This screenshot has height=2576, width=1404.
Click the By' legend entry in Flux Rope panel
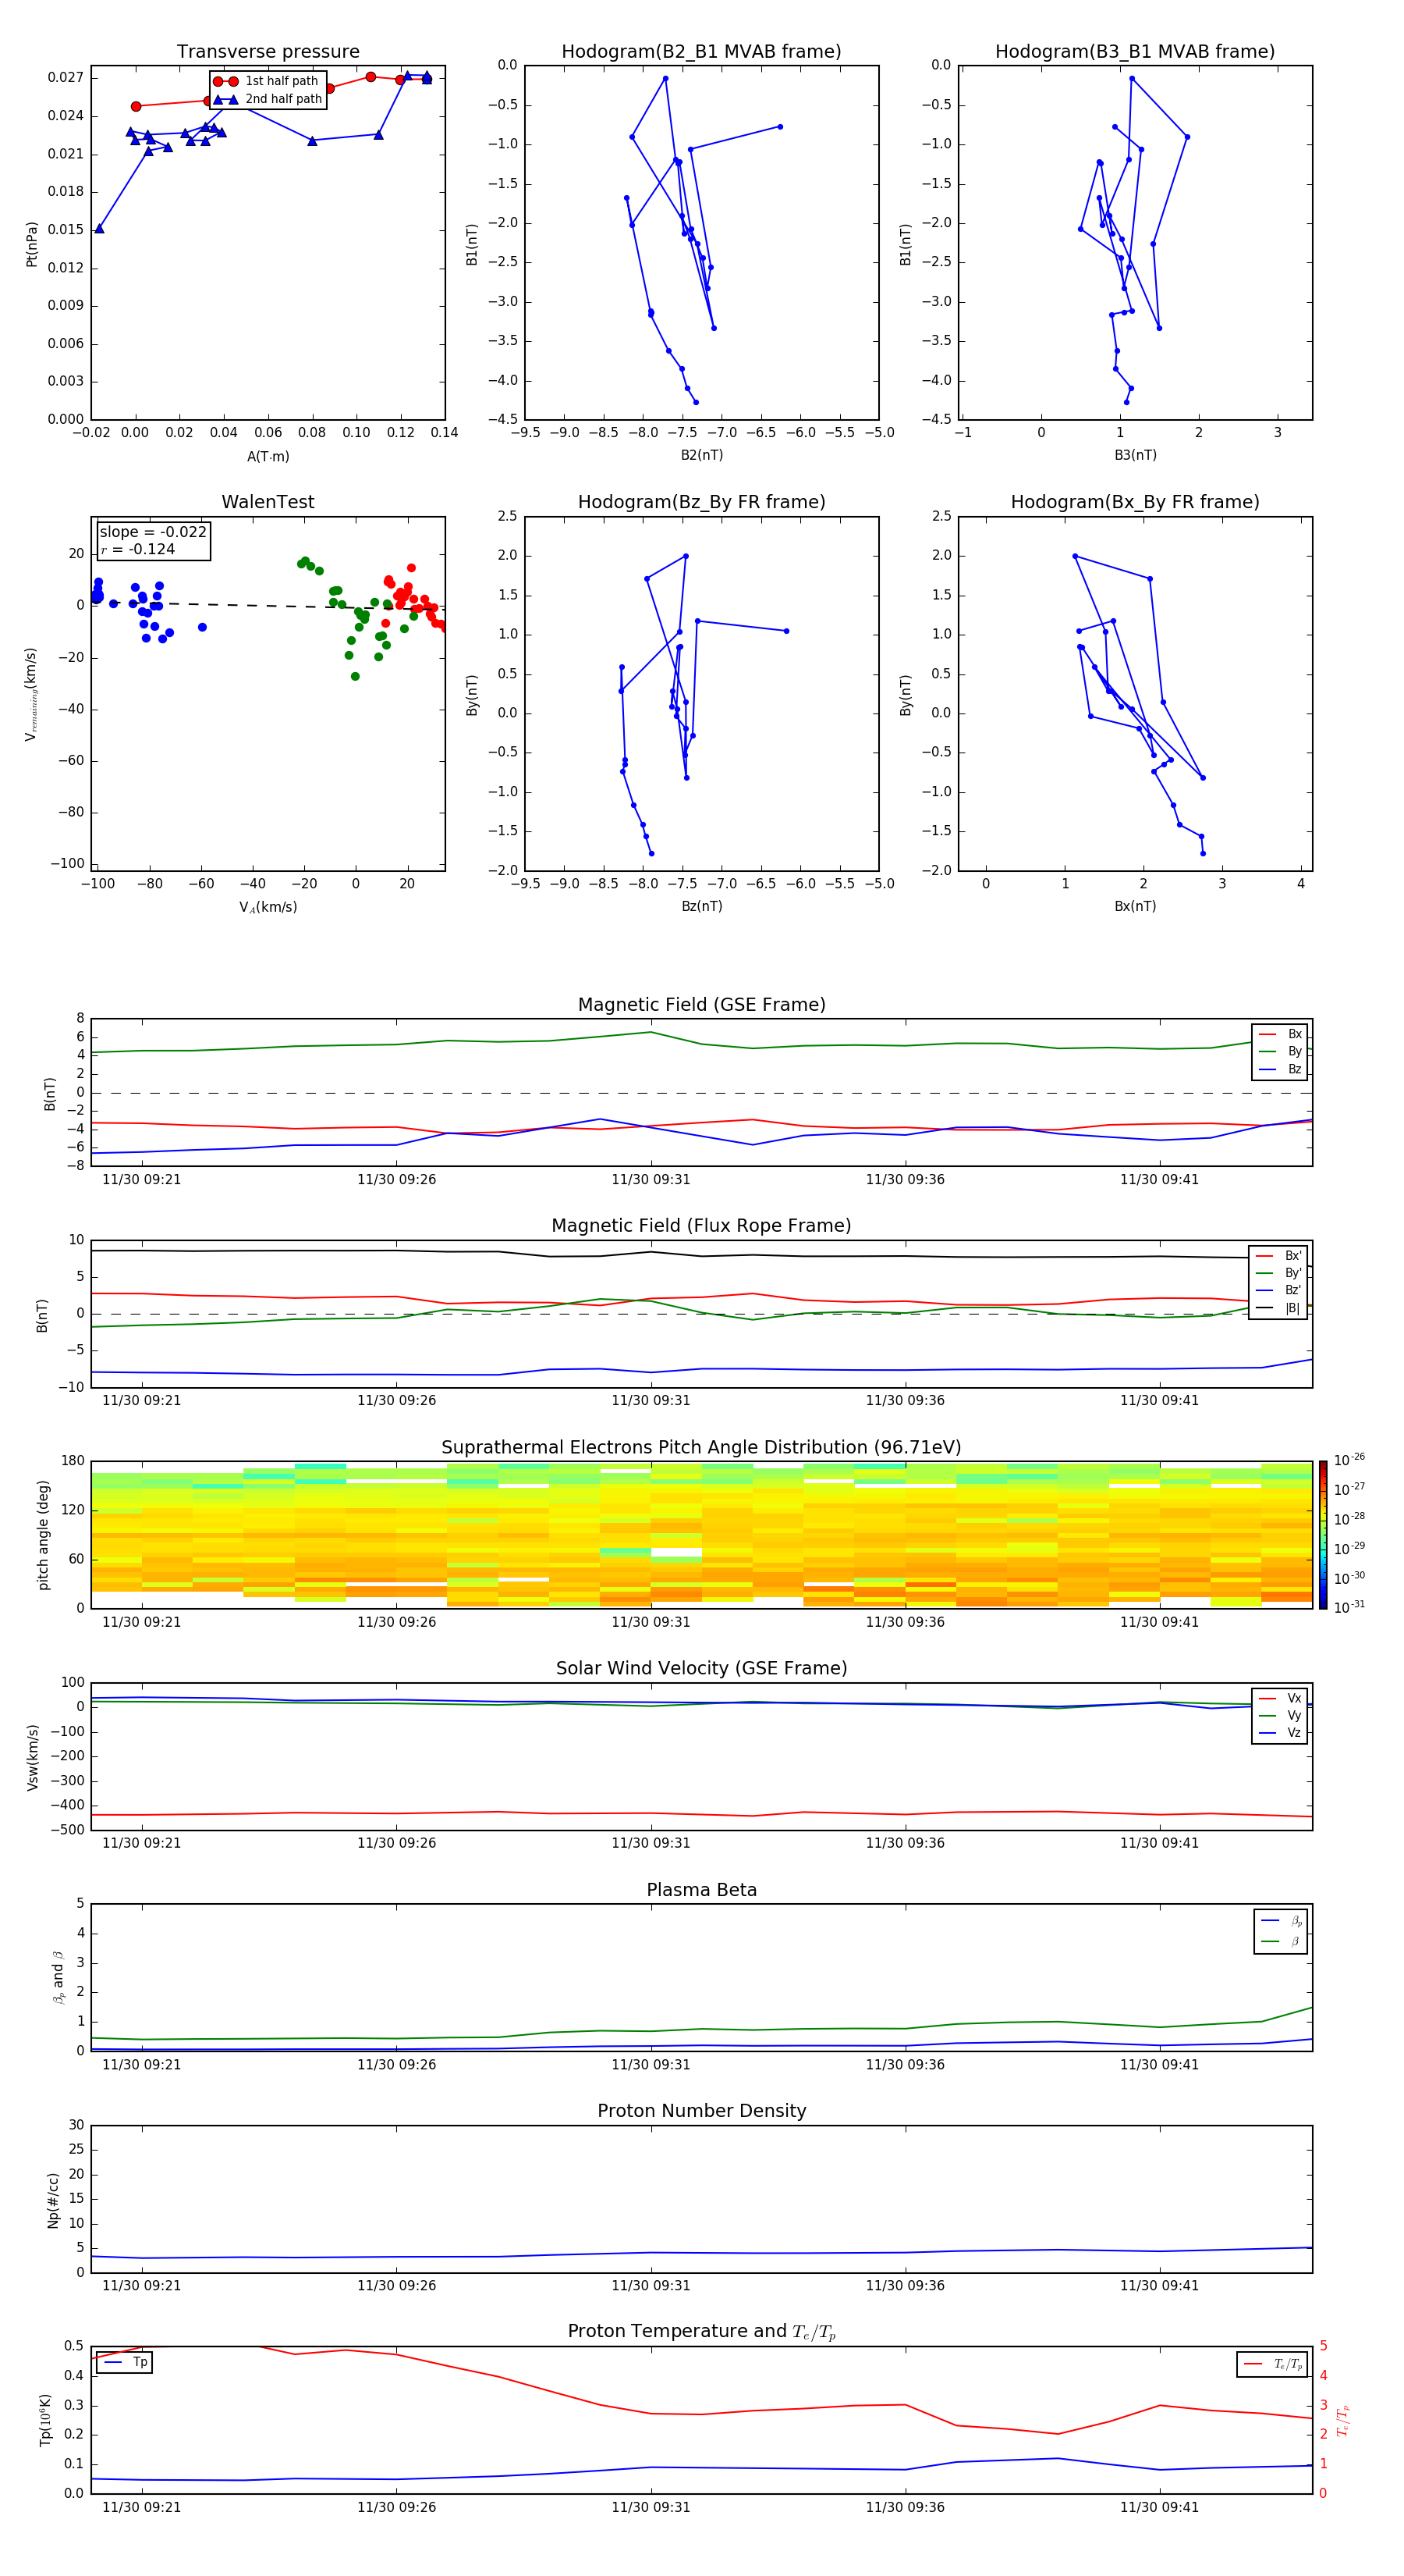coord(1278,1273)
